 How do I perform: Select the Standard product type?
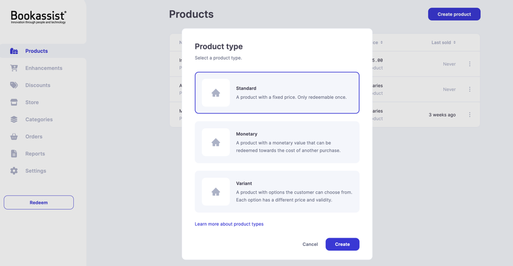[x=277, y=93]
